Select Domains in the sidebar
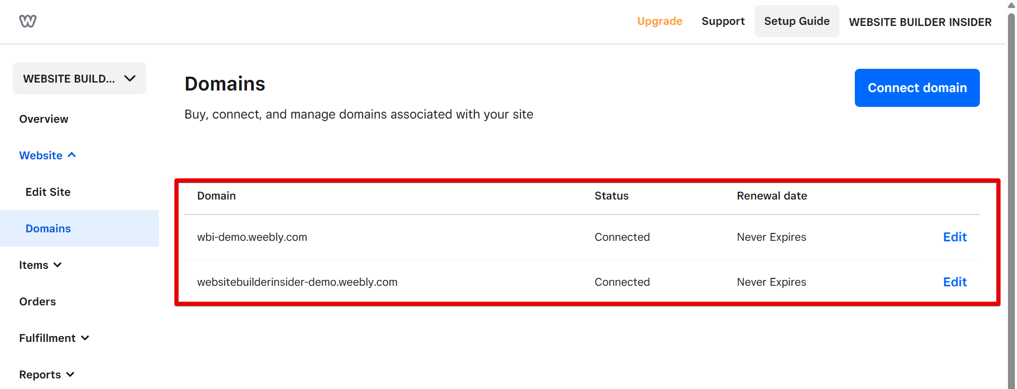This screenshot has width=1017, height=389. 48,229
